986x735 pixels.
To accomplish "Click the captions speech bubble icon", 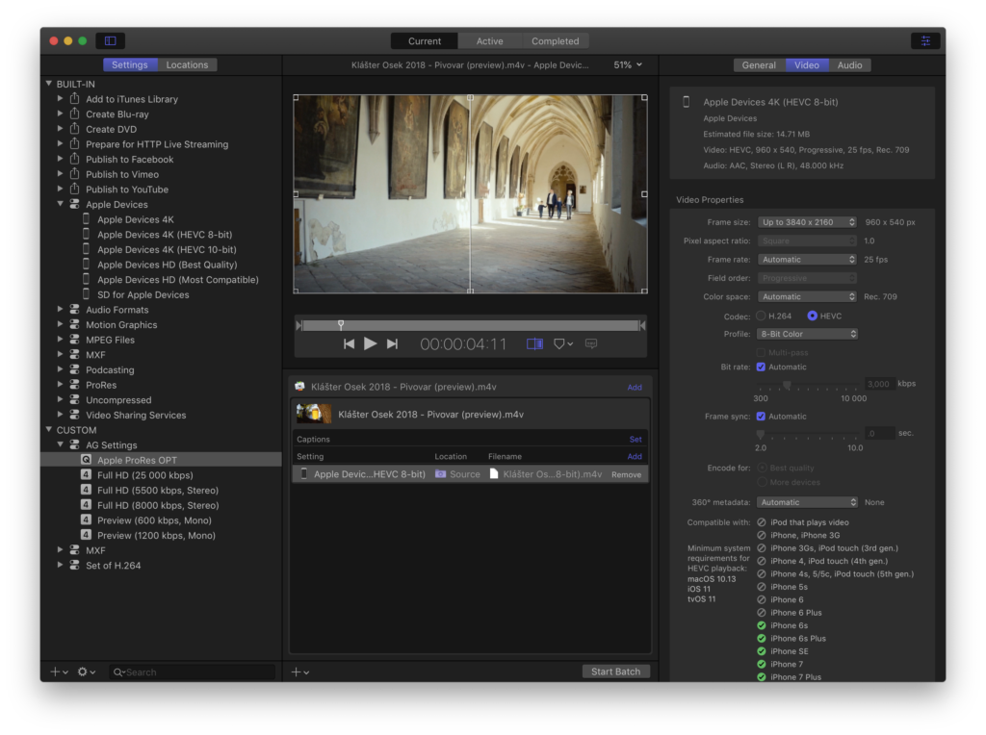I will pos(591,343).
